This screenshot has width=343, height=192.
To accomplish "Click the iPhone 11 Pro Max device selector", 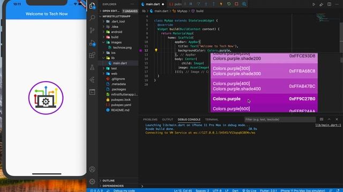I will pyautogui.click(x=303, y=190).
